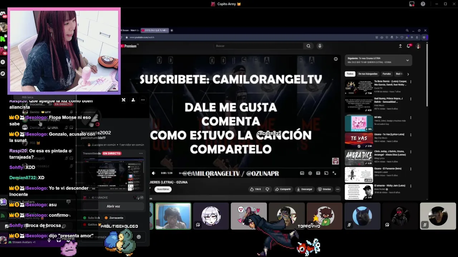Show video info via the player's info icon
Image resolution: width=458 pixels, height=257 pixels.
point(336,59)
